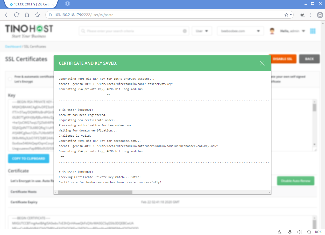The height and width of the screenshot is (235, 325).
Task: Open the beeboobee.com domain dropdown
Action: (x=240, y=31)
